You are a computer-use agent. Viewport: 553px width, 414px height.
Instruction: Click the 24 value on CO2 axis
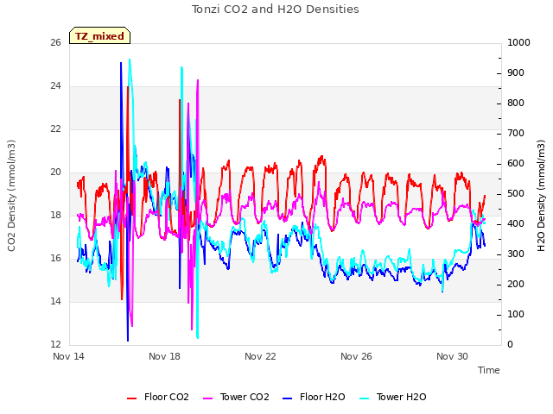pos(55,86)
